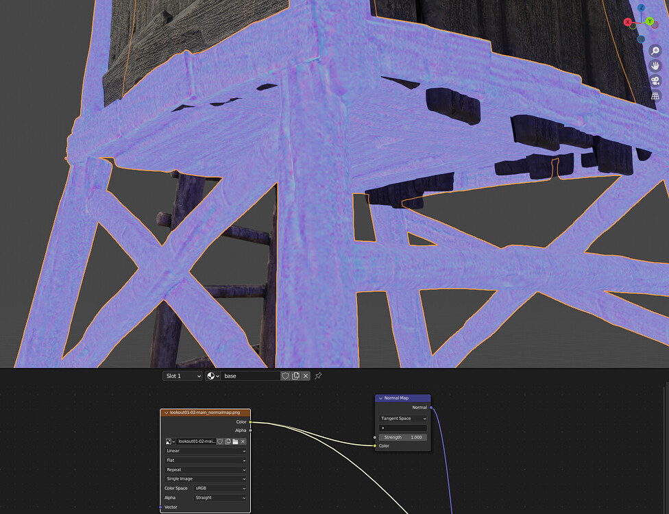Open the Single Image source dropdown
The height and width of the screenshot is (514, 669).
(x=206, y=479)
